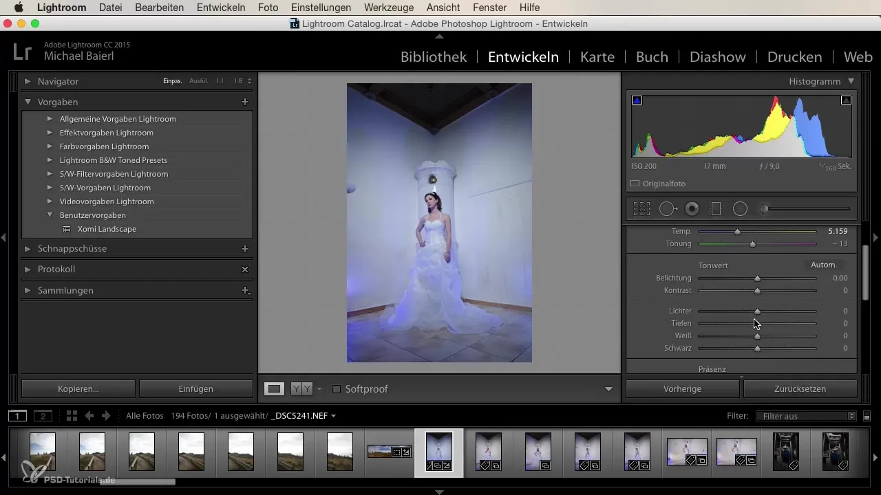
Task: Set Navigator zoom to Einpas.
Action: pyautogui.click(x=172, y=81)
